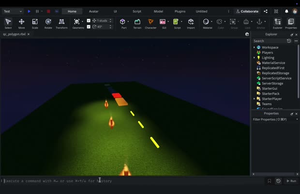Screen dimensions: 300x194
Task: Click the Group tool icon
Action: pyautogui.click(x=233, y=22)
